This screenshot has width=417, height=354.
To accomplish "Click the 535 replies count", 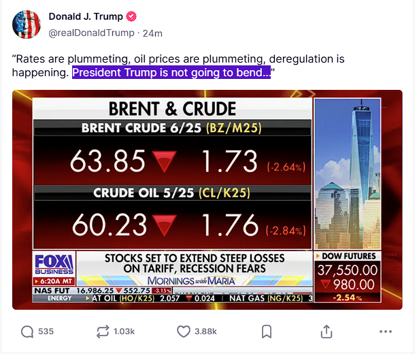I will [46, 332].
